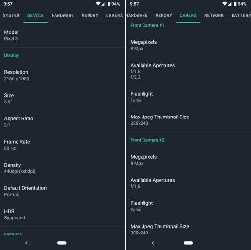Screen dimensions: 251x250
Task: Tap the home pill on right phone
Action: click(188, 243)
